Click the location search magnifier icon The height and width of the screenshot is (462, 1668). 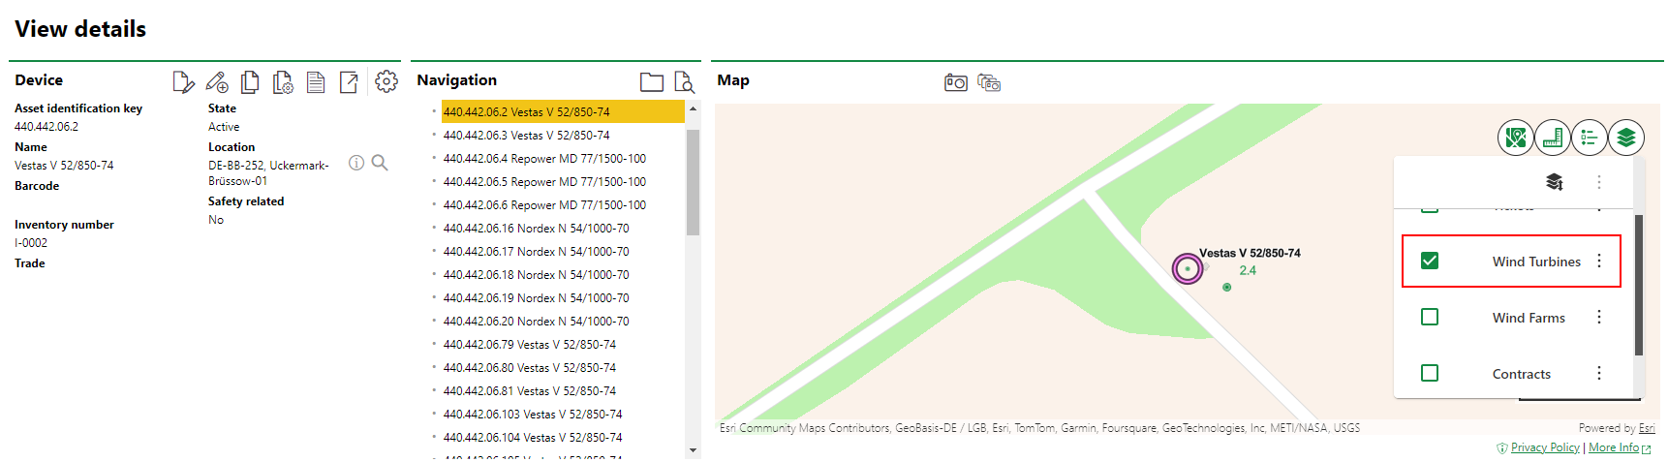[x=380, y=163]
